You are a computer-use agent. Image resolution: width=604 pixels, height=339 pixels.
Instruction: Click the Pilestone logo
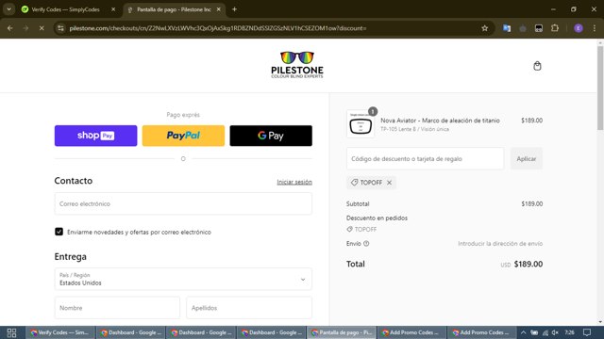pyautogui.click(x=297, y=65)
